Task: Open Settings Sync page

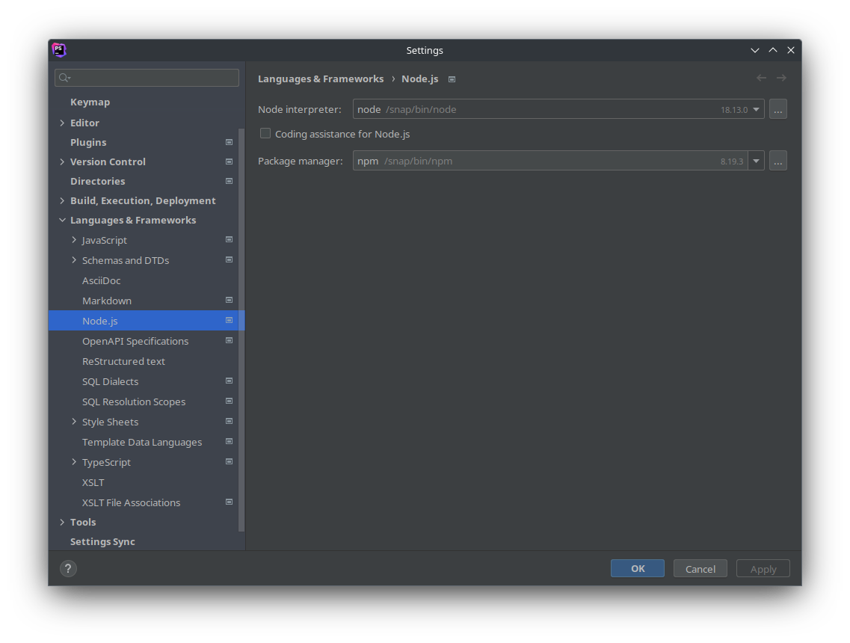Action: [102, 541]
